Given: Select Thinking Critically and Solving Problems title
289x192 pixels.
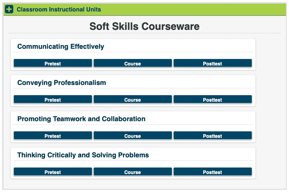Looking at the screenshot, I should [x=83, y=155].
